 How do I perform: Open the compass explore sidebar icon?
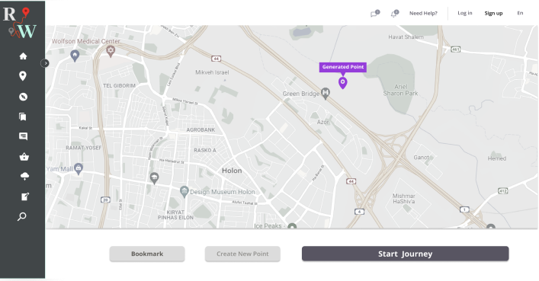(23, 97)
